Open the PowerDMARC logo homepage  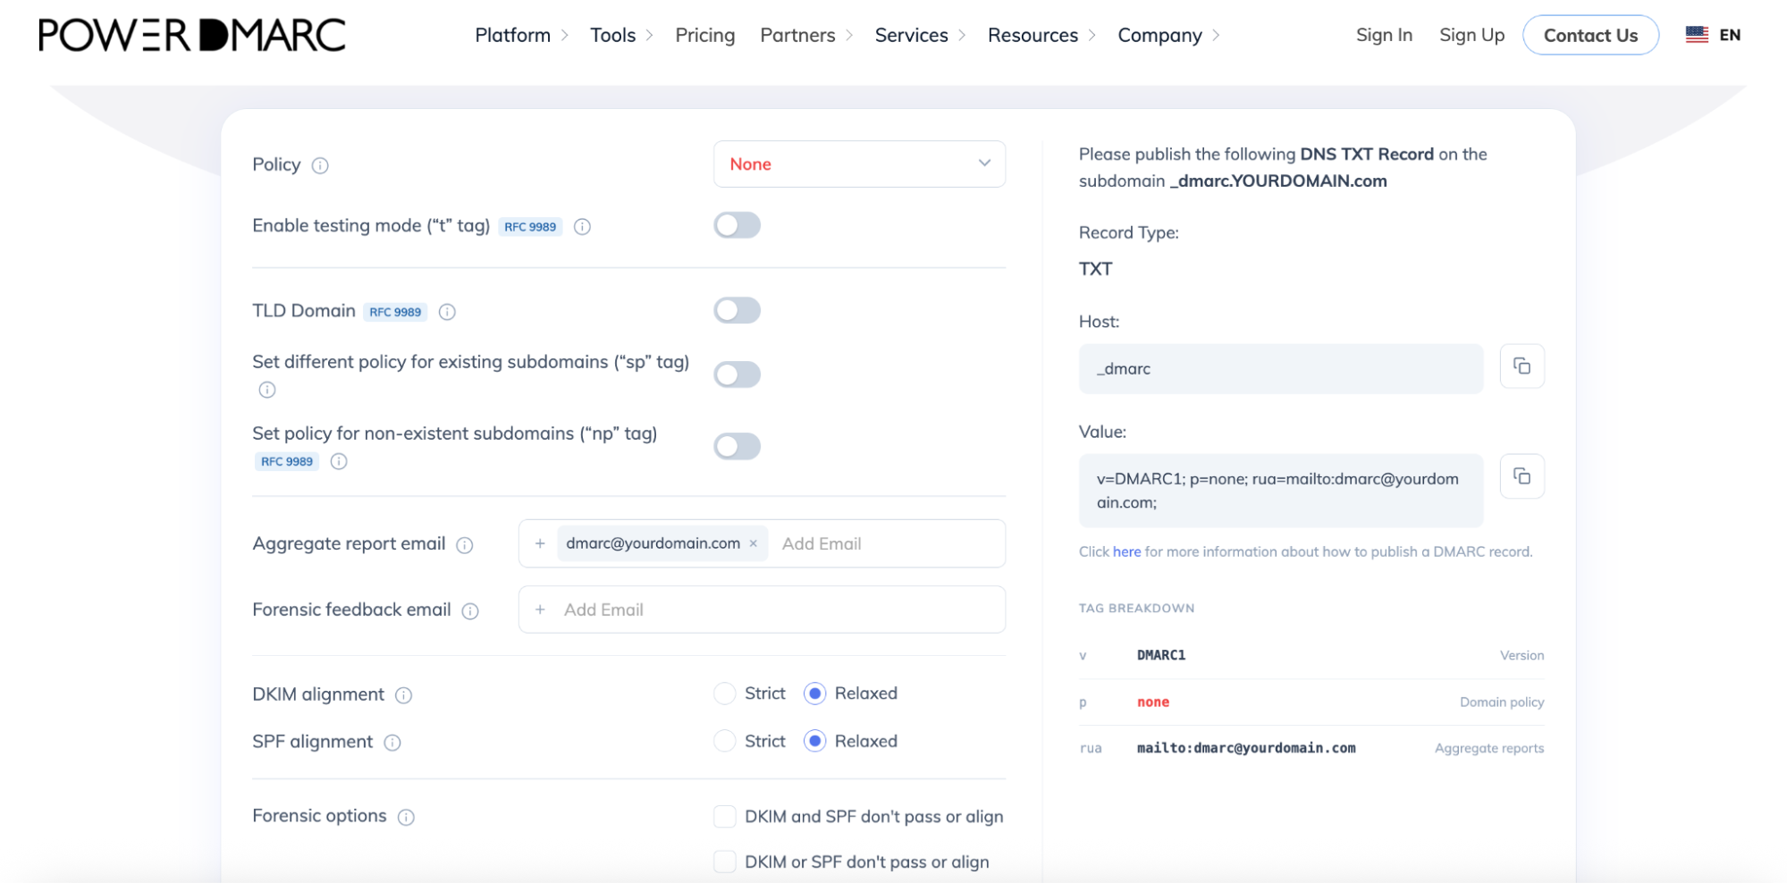pyautogui.click(x=191, y=35)
